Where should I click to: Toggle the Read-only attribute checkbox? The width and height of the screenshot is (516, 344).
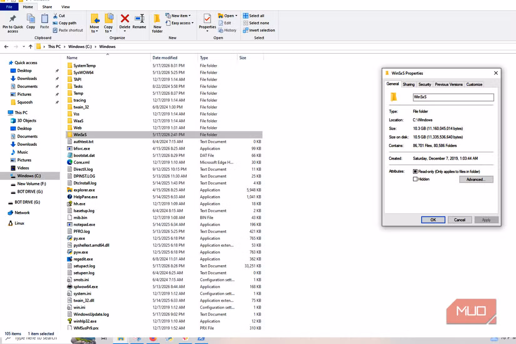[415, 171]
